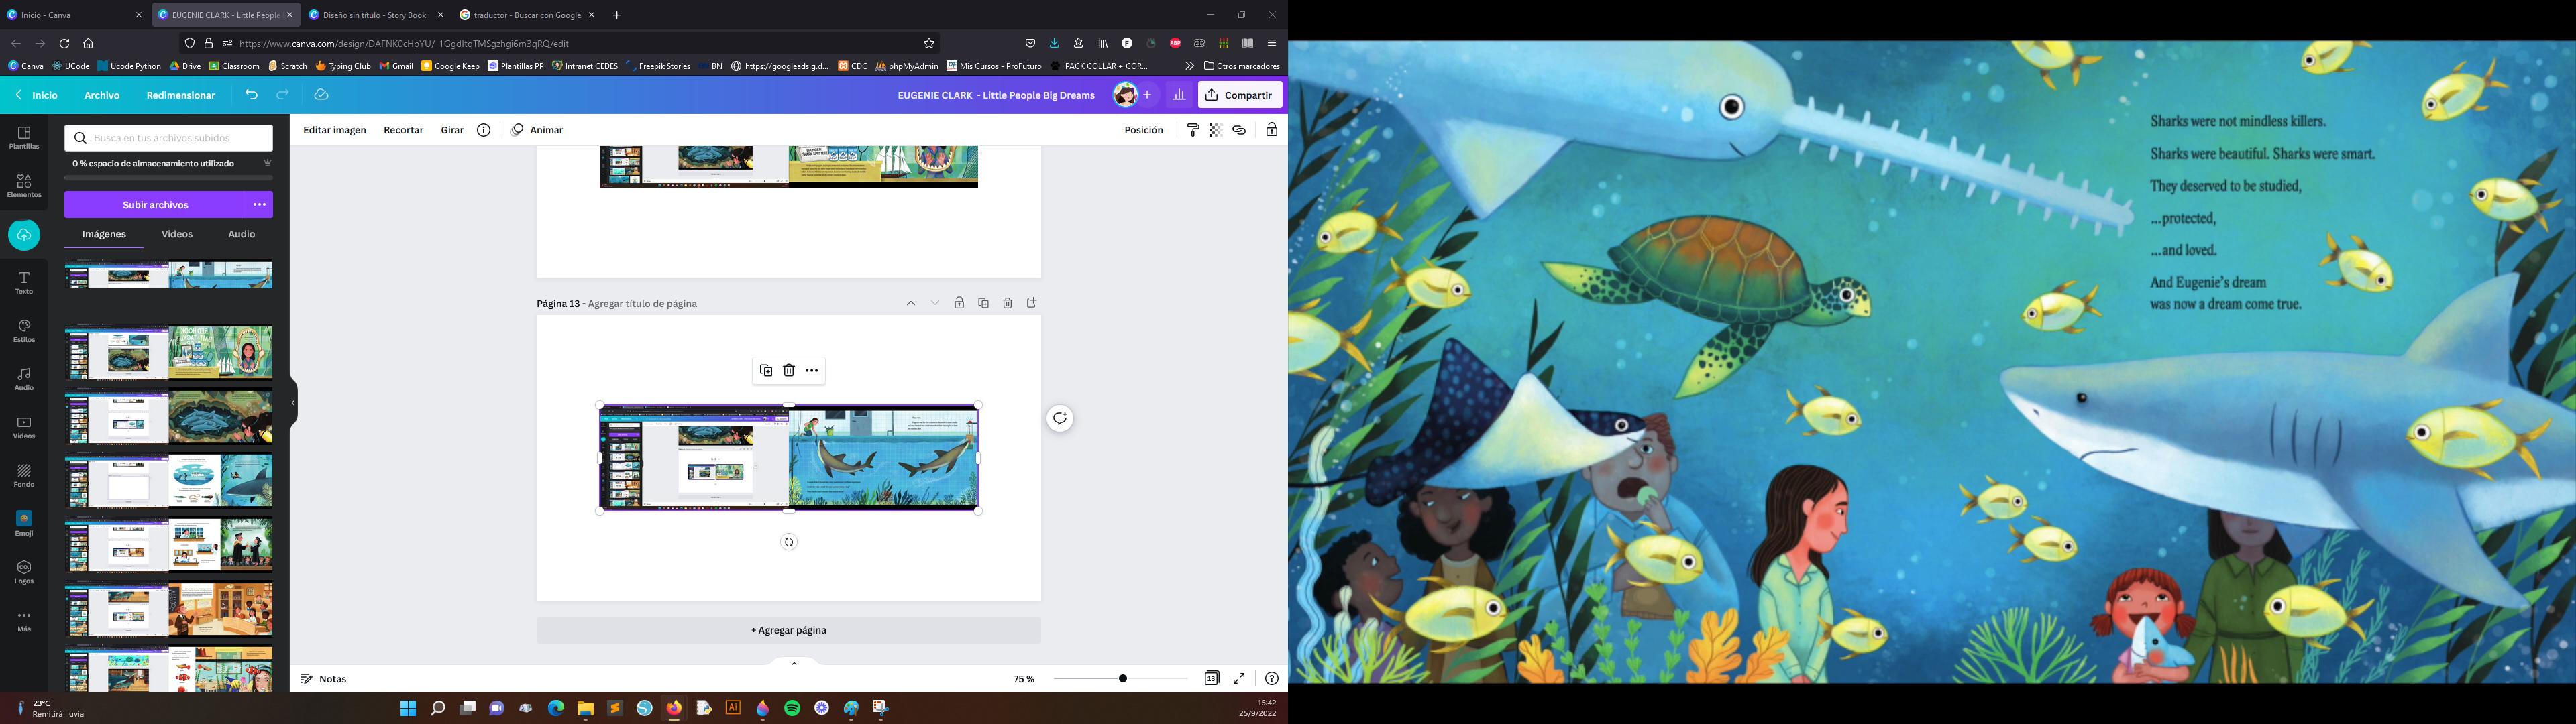Open Spotify from Windows taskbar
The width and height of the screenshot is (2576, 724).
tap(792, 708)
